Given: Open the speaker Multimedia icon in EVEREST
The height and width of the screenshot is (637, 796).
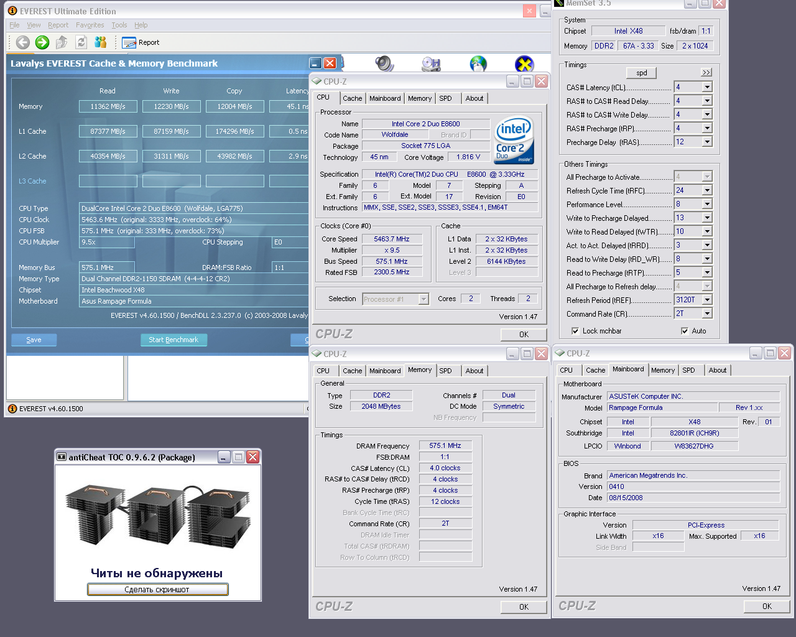Looking at the screenshot, I should tap(385, 63).
